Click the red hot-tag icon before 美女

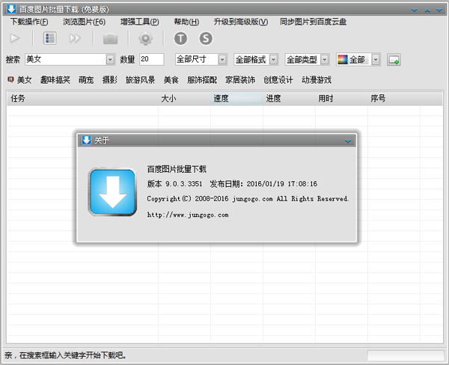point(10,79)
